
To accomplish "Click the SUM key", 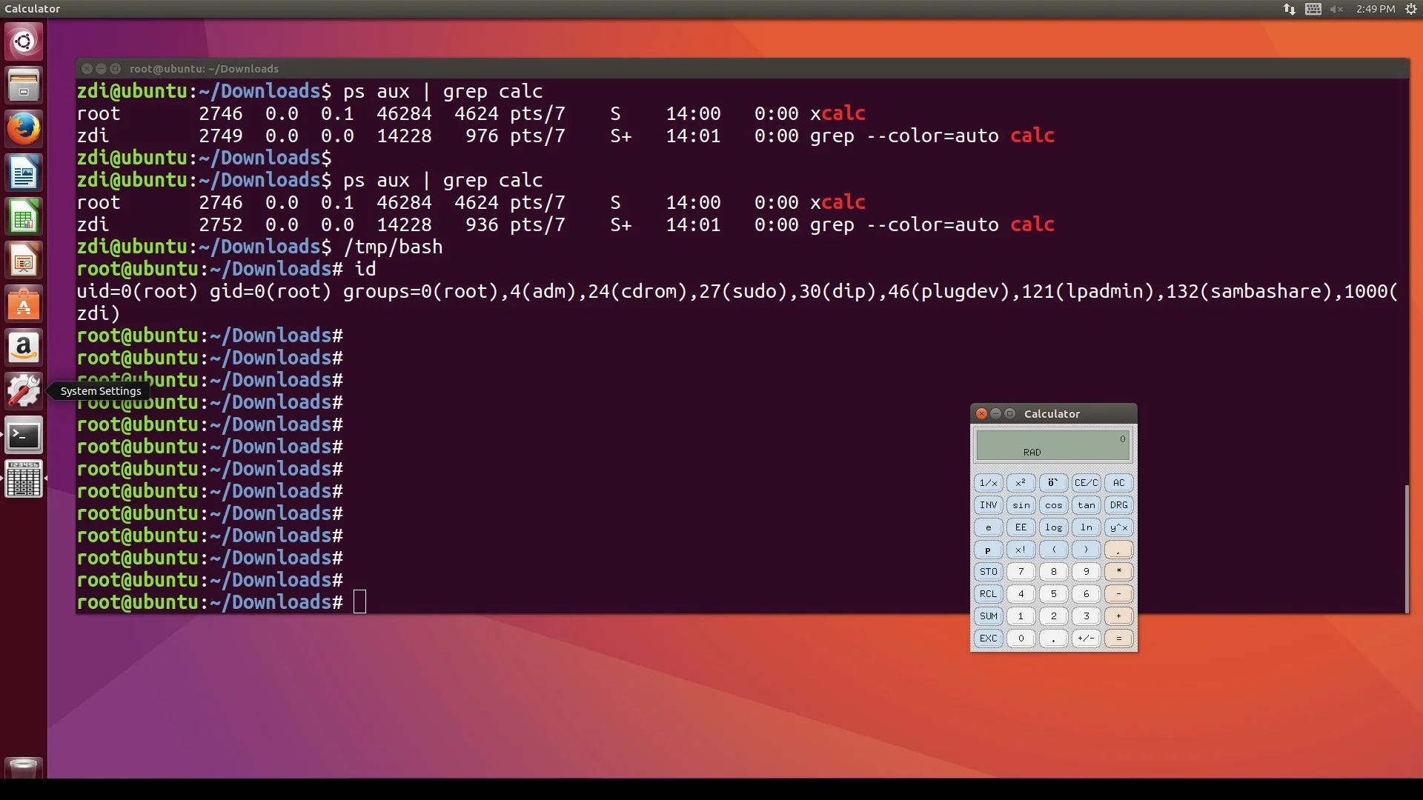I will click(989, 616).
